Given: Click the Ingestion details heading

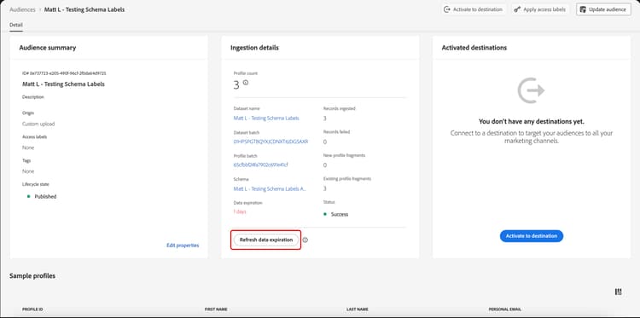Looking at the screenshot, I should pos(254,48).
